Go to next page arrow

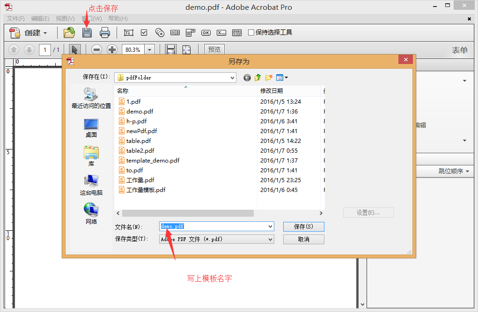(29, 50)
